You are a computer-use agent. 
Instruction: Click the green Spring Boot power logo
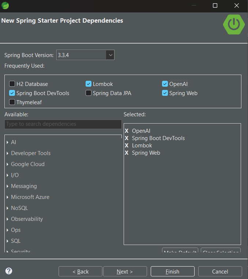[233, 24]
